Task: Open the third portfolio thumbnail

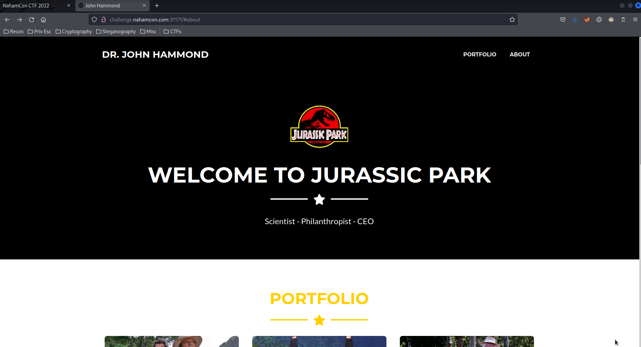Action: 467,341
